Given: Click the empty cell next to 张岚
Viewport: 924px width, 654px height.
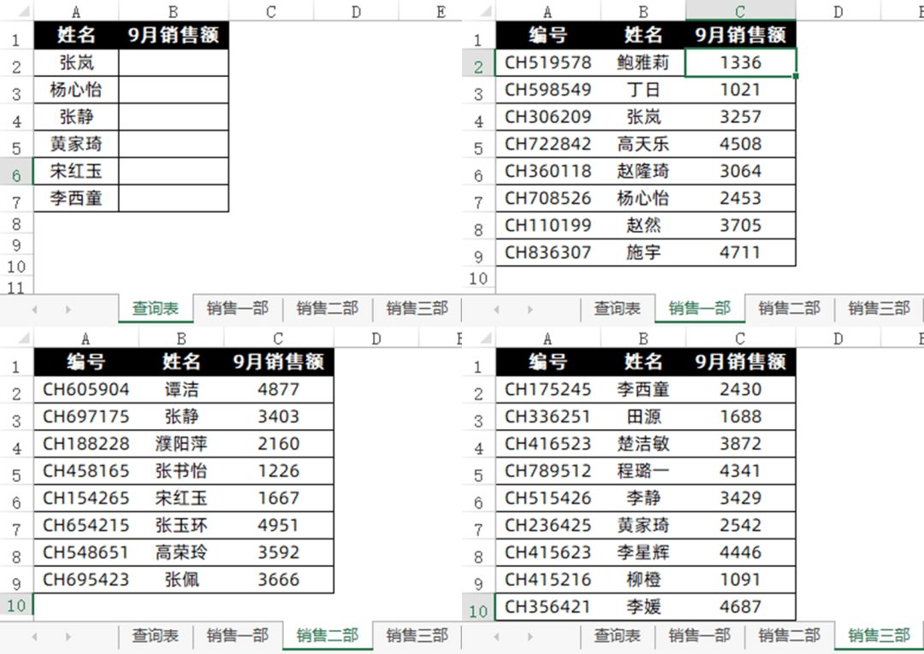Looking at the screenshot, I should (174, 62).
